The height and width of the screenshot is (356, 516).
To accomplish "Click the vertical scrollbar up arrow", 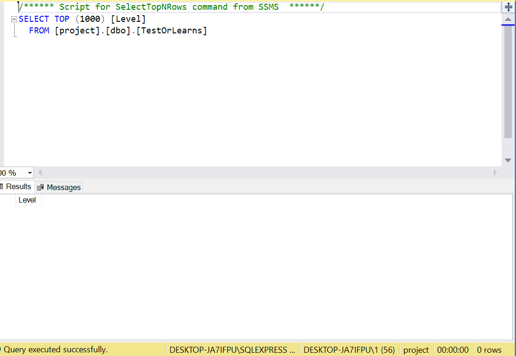I will point(508,19).
